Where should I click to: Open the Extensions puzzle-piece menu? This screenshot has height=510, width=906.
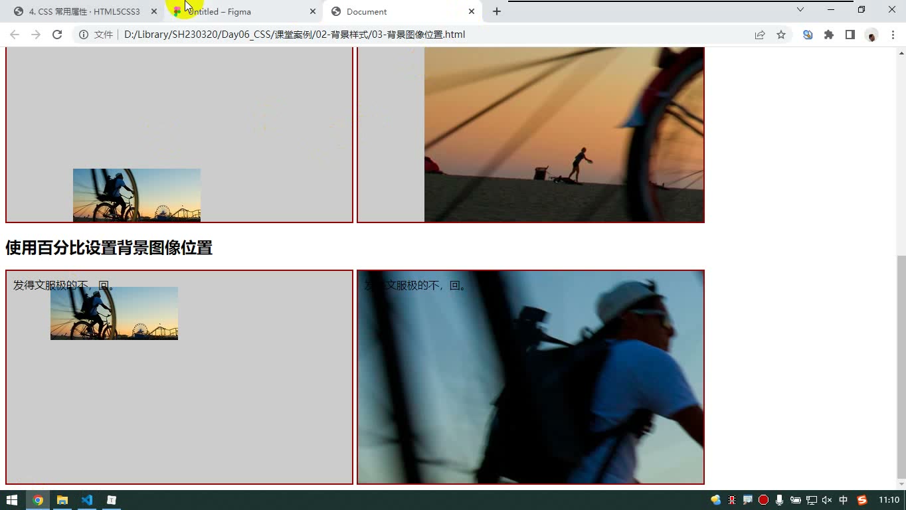click(x=829, y=35)
